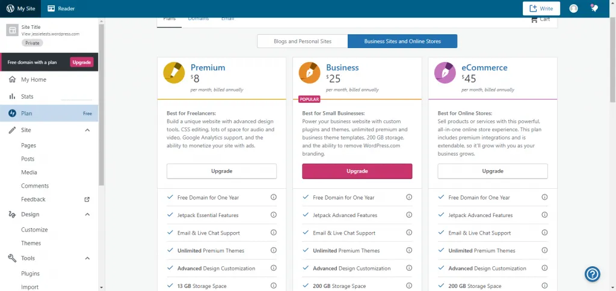Show info for eCommerce Email & Live Chat Support
The image size is (616, 291).
click(x=544, y=233)
